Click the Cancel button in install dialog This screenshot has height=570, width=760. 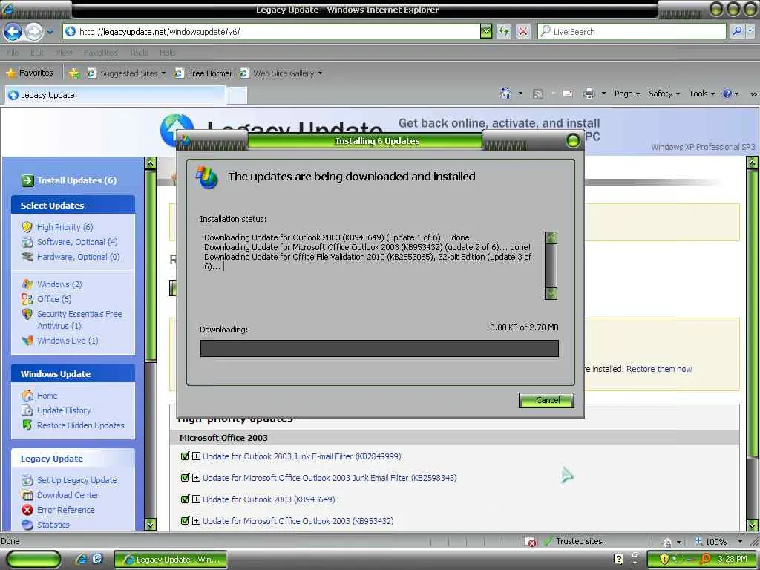[x=547, y=400]
